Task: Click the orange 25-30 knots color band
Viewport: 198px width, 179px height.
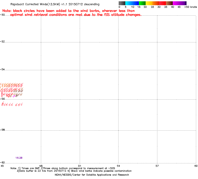Action: 156,3
